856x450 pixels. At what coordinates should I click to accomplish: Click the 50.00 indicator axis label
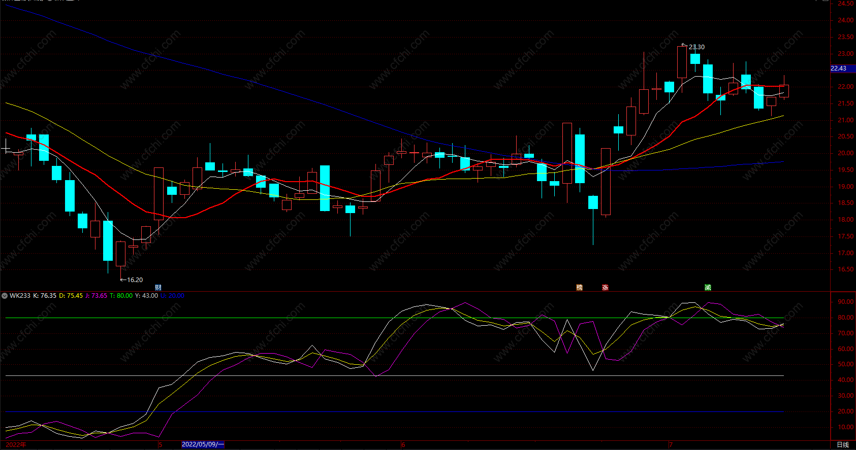click(846, 364)
